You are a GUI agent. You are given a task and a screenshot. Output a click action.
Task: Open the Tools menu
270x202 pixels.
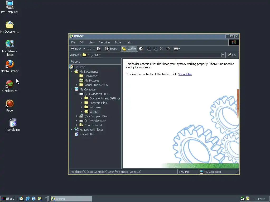pos(118,42)
